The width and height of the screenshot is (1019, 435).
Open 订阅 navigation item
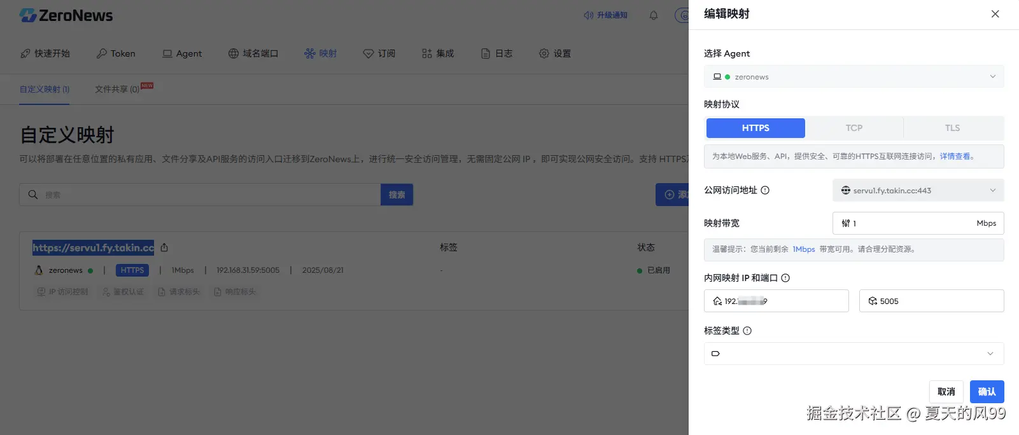coord(379,53)
